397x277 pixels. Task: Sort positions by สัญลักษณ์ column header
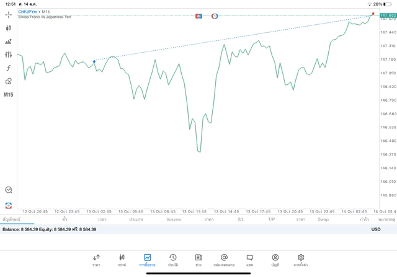[11, 219]
